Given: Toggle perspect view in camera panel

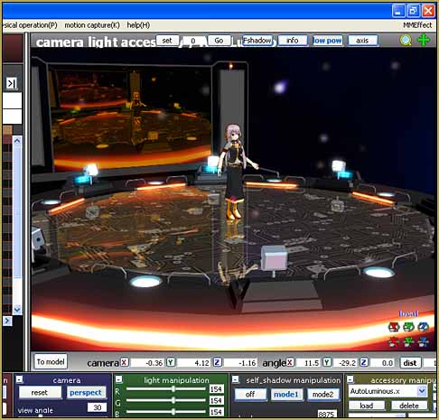Looking at the screenshot, I should [86, 393].
